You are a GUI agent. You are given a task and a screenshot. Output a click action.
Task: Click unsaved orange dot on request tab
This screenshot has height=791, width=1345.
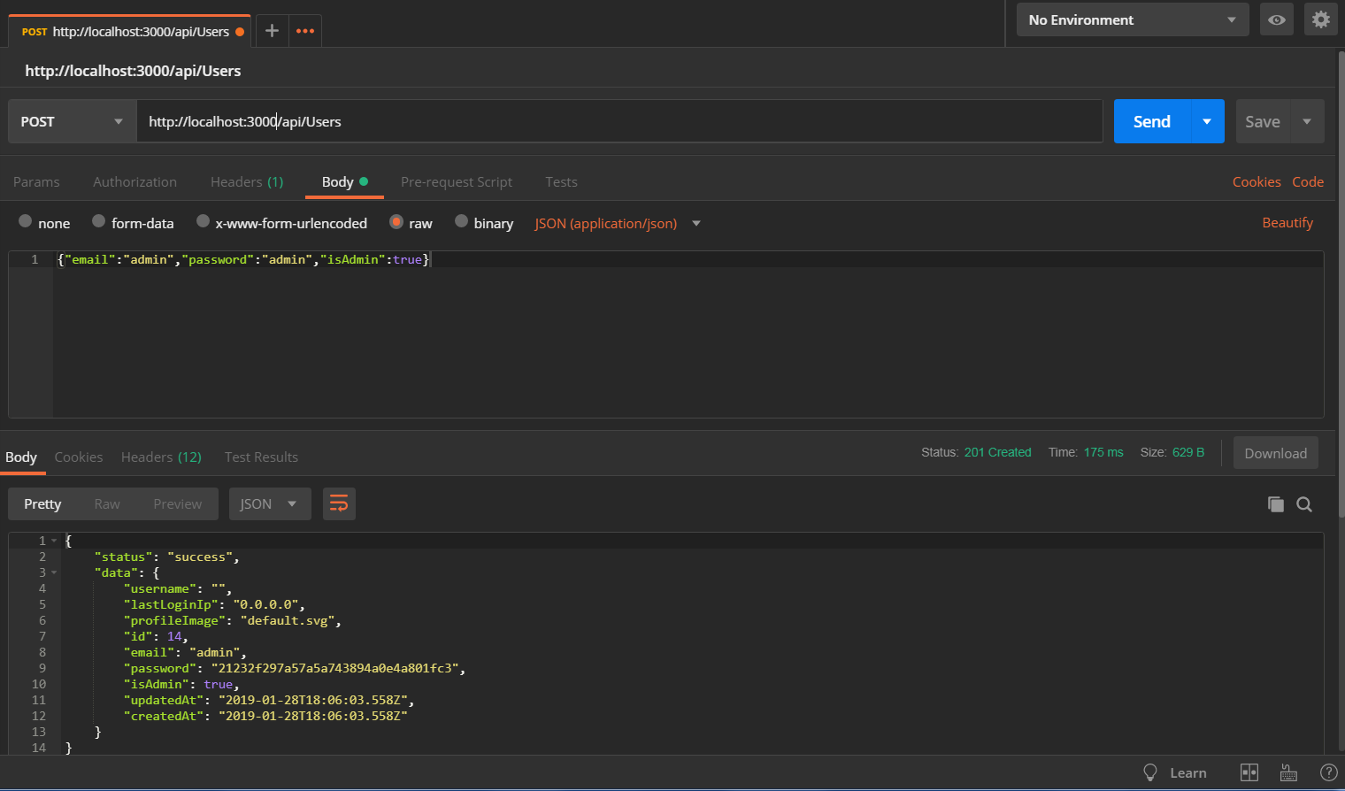(240, 32)
